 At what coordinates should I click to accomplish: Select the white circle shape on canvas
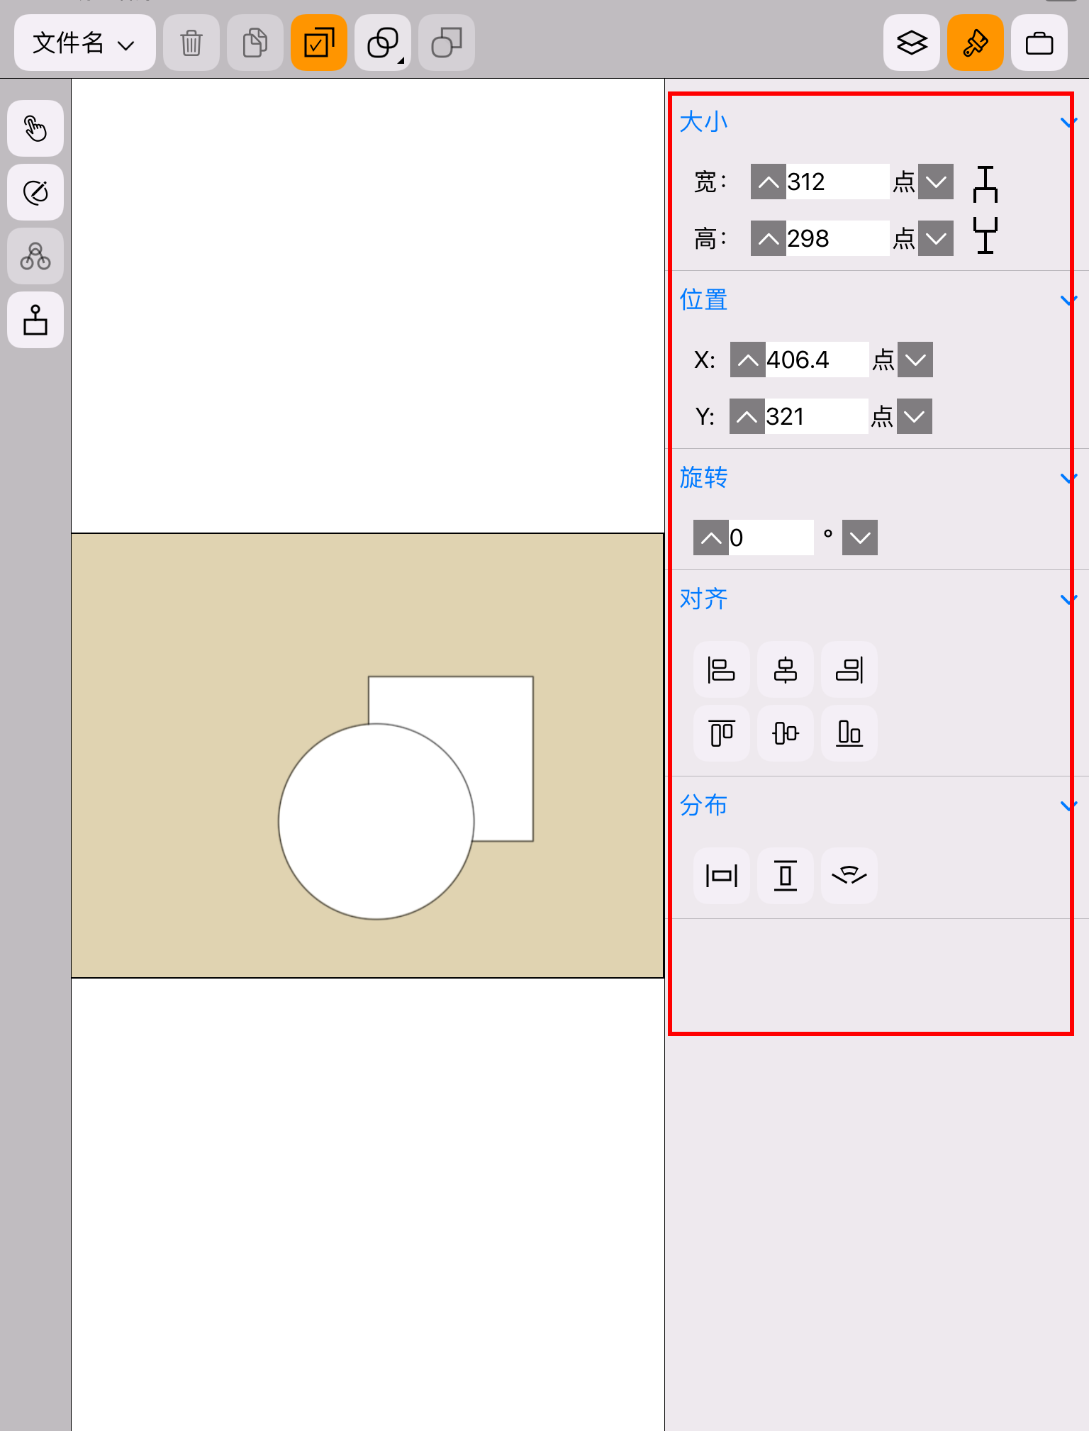click(376, 821)
